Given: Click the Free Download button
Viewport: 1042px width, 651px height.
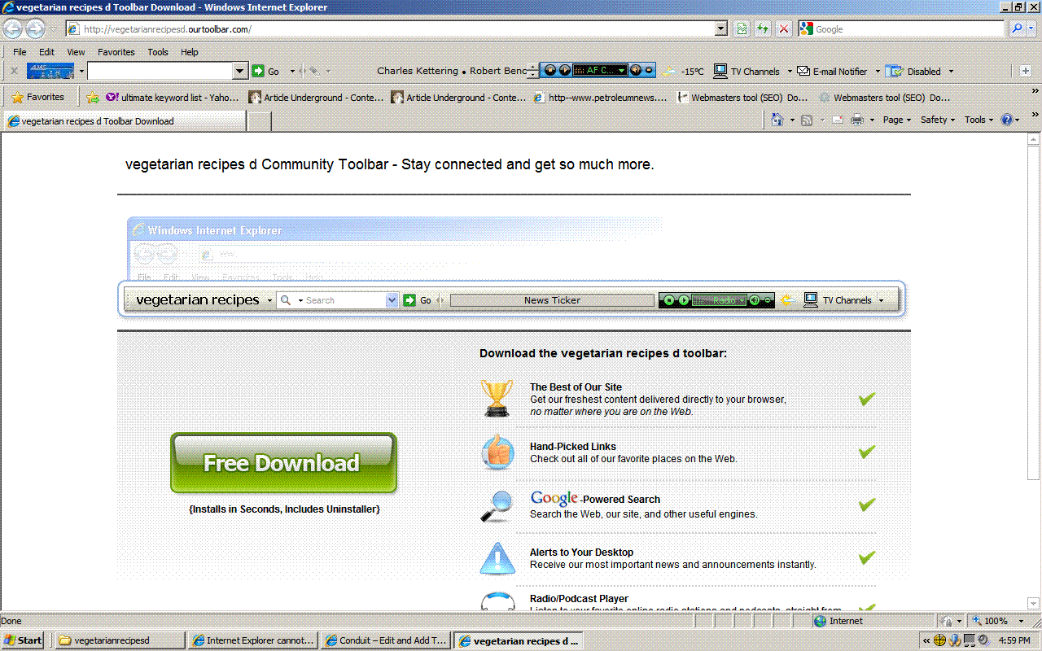Looking at the screenshot, I should [283, 463].
